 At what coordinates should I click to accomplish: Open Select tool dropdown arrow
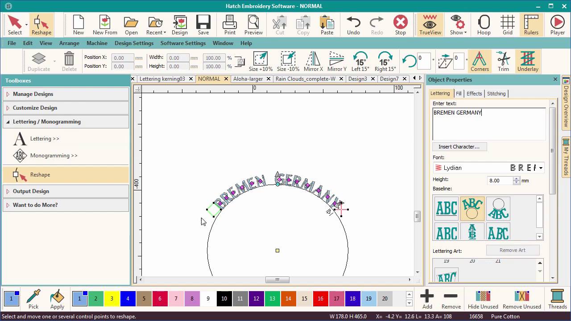[x=27, y=25]
